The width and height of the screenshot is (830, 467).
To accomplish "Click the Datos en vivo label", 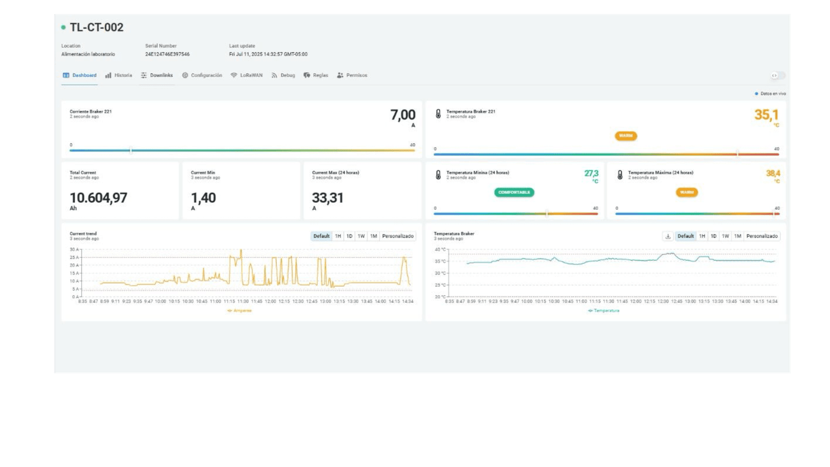I will [x=773, y=93].
